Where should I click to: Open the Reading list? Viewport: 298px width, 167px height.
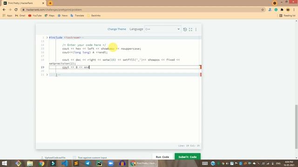[x=287, y=15]
